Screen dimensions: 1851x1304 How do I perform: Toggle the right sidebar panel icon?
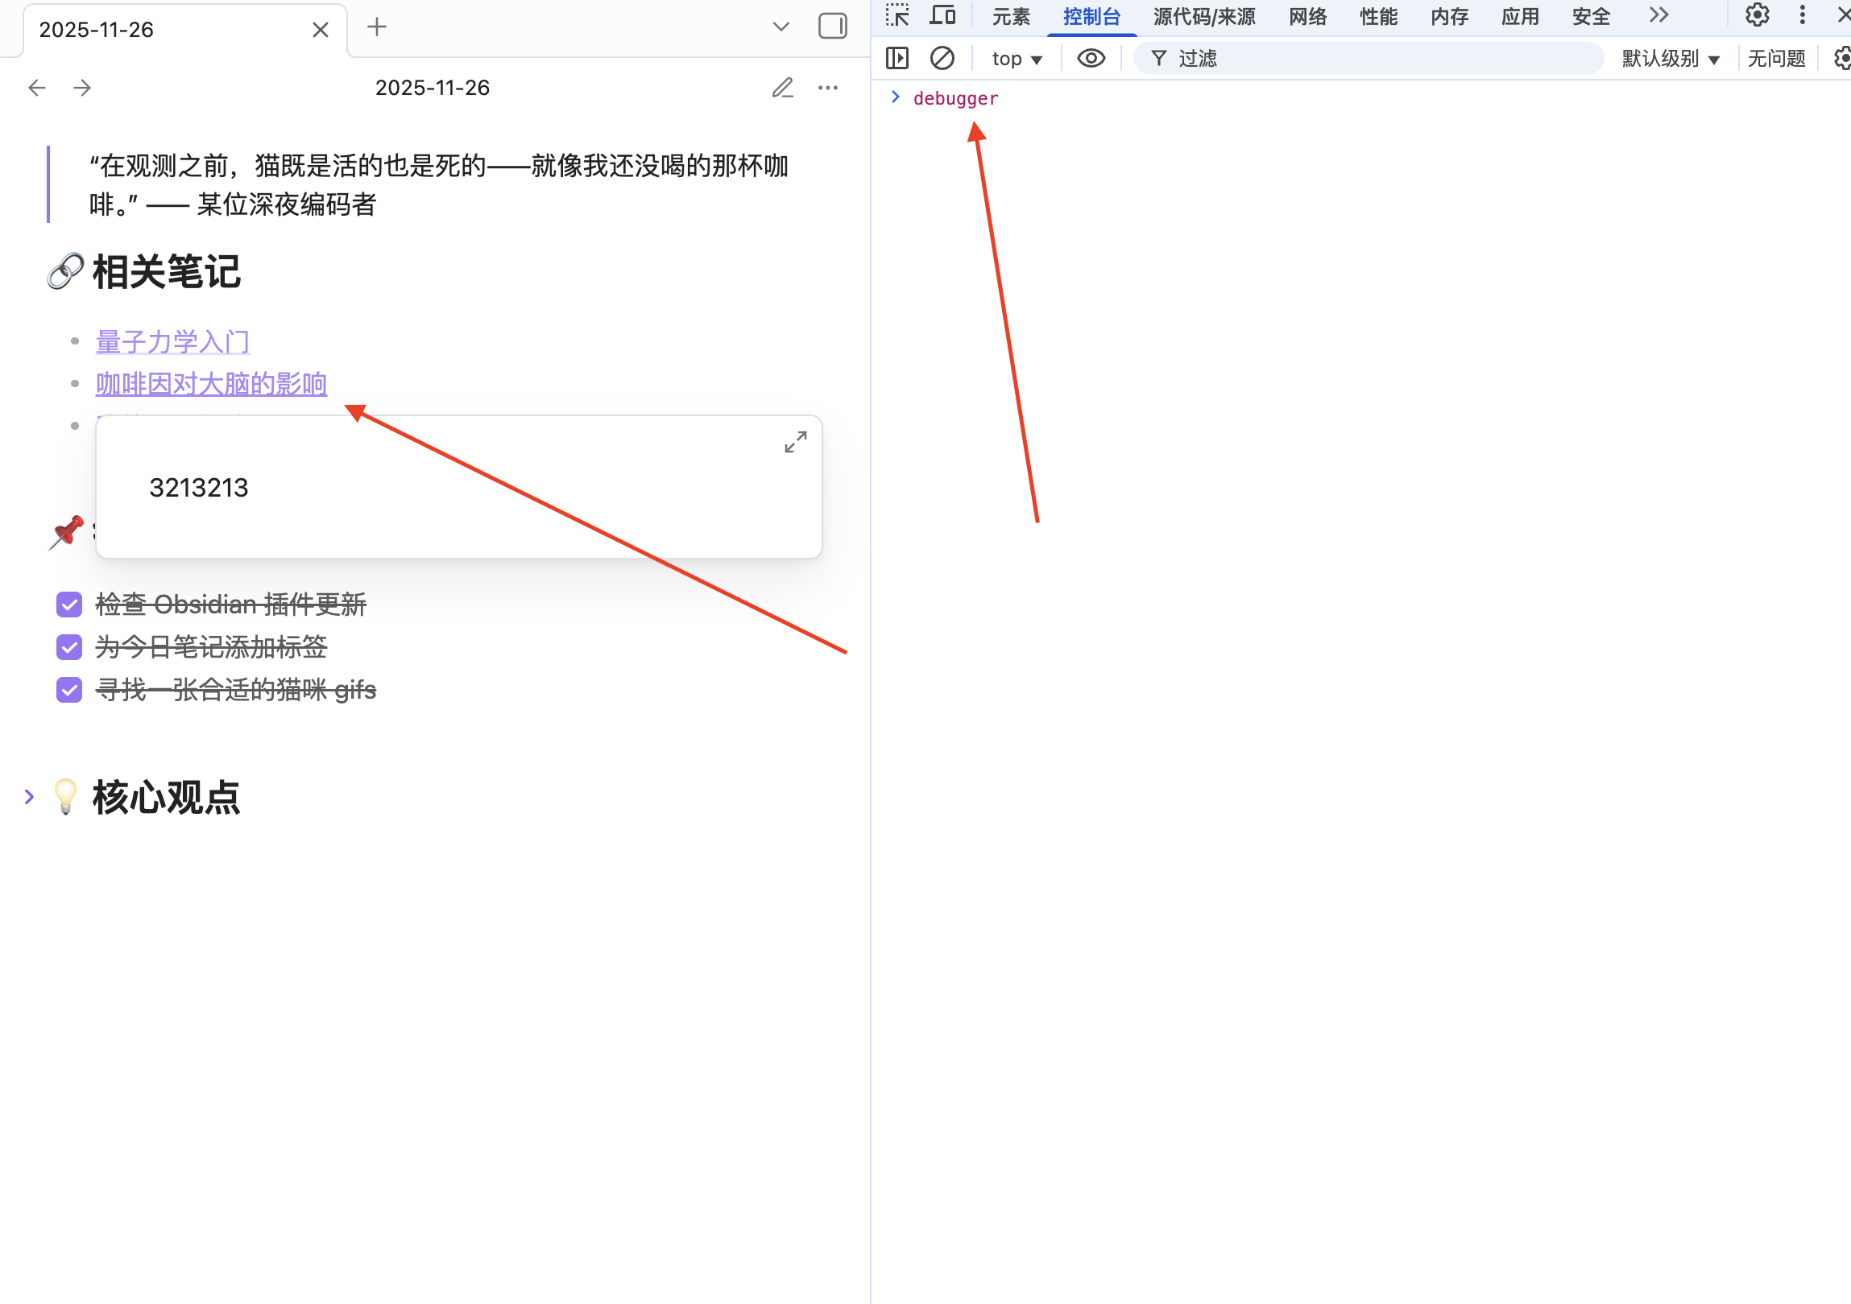click(832, 27)
